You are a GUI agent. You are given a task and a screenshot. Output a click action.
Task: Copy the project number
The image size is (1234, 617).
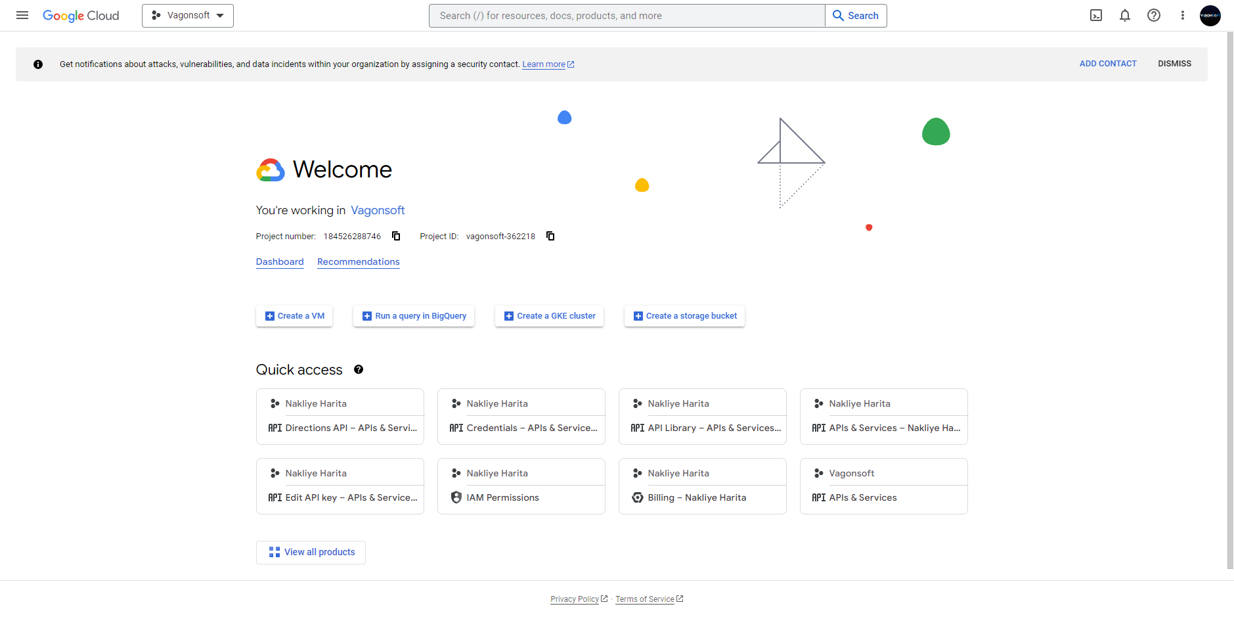click(x=396, y=236)
